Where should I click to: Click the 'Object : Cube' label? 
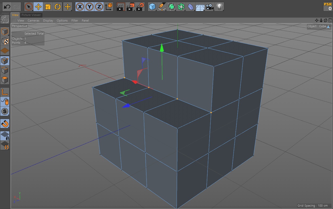pos(316,26)
